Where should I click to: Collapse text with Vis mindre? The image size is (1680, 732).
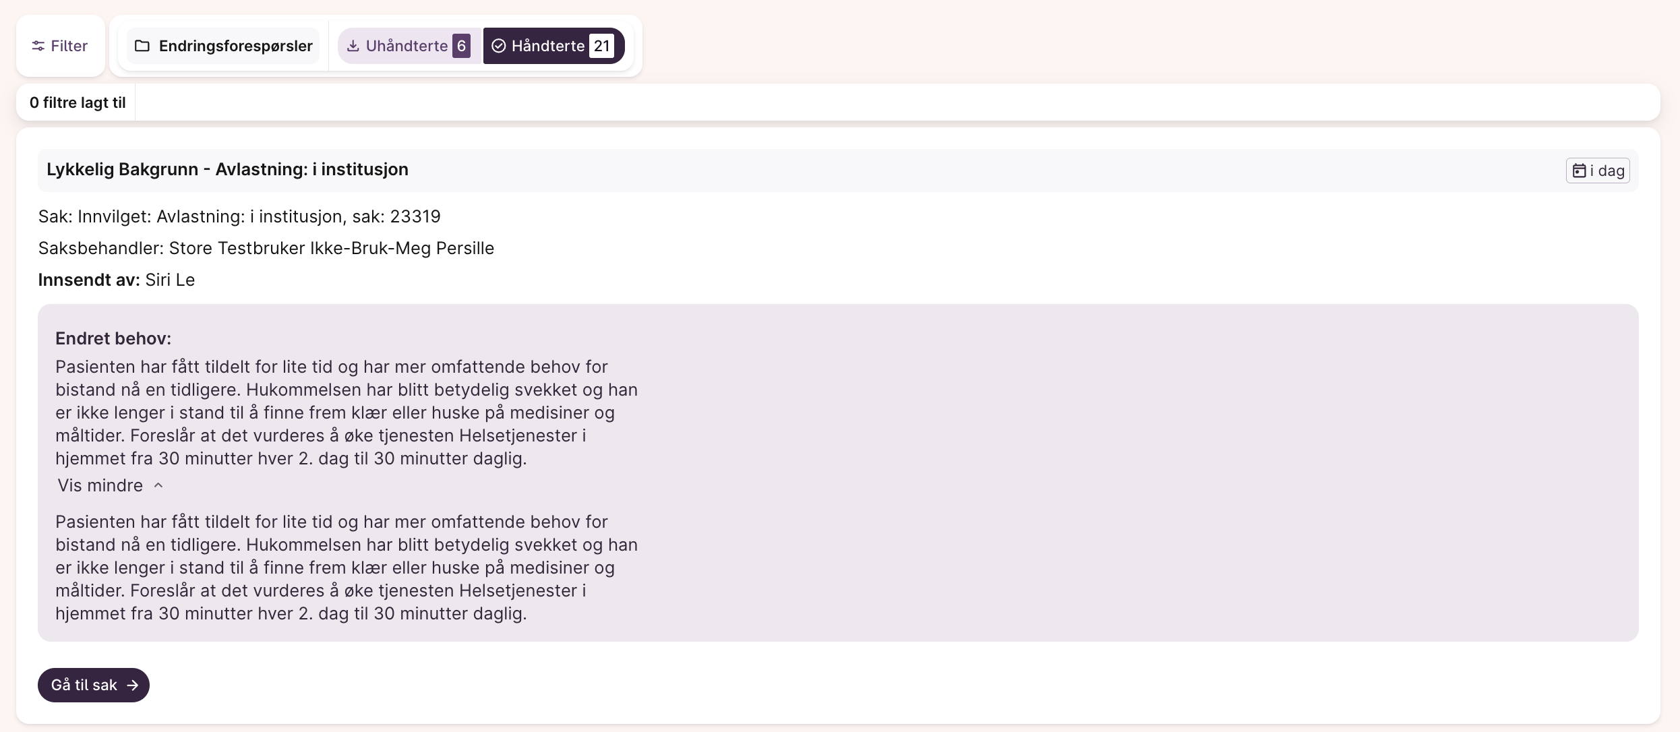(x=100, y=485)
